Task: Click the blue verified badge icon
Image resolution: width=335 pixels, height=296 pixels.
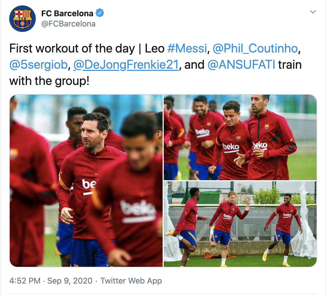Action: click(x=100, y=13)
